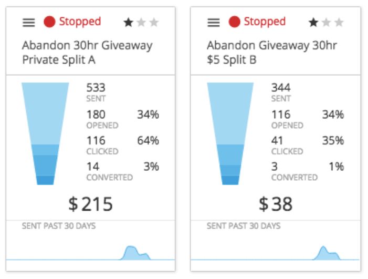Set third star rating on Split B

[x=339, y=23]
